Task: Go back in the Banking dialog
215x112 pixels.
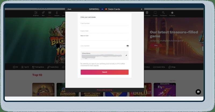Action: 69,9
